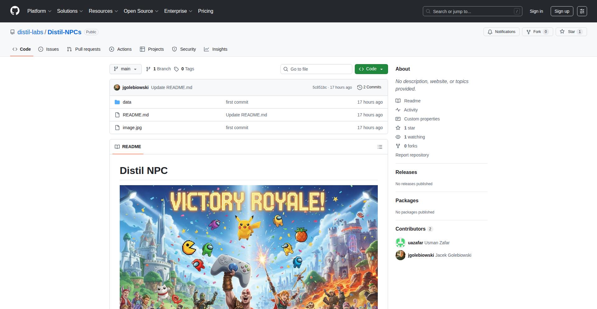Open the Code tab
Viewport: 597px width, 309px height.
pyautogui.click(x=22, y=49)
